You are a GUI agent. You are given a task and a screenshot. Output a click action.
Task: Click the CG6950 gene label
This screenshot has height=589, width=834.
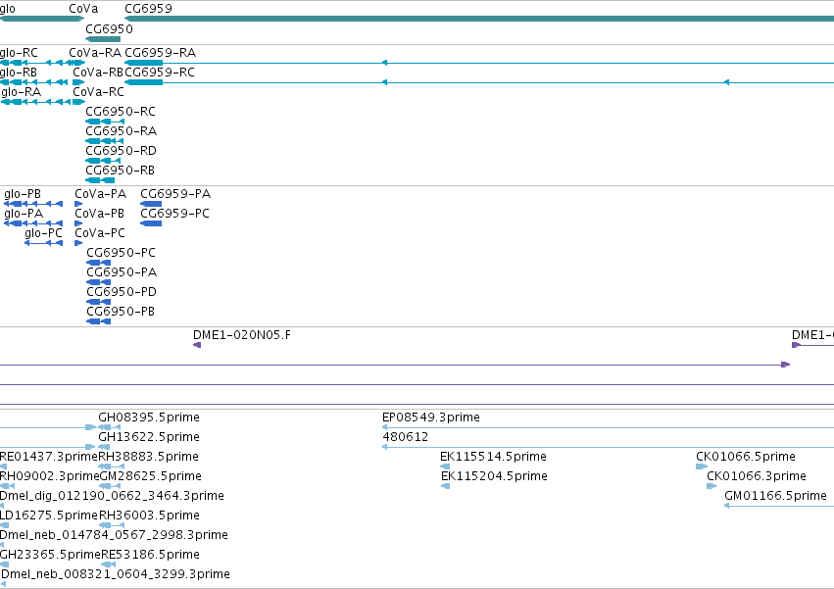(109, 28)
